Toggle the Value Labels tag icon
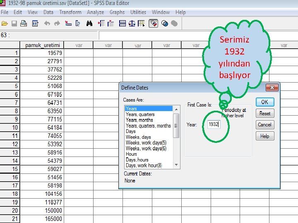298x223 pixels. (x=154, y=24)
